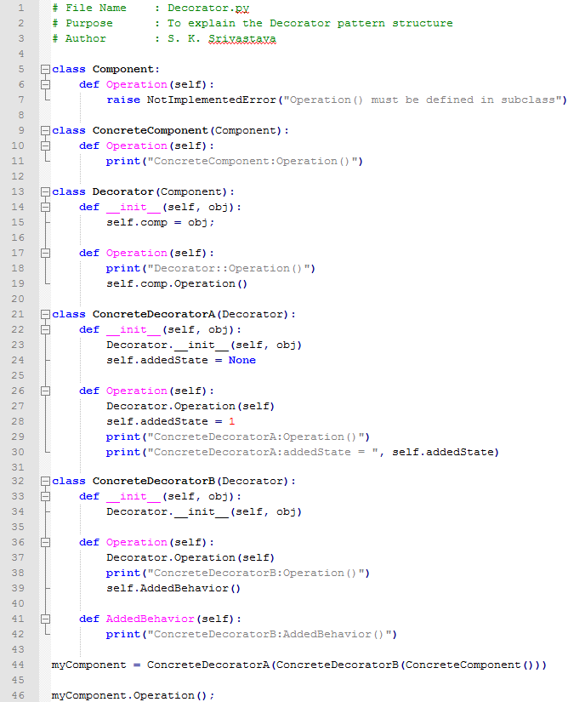The height and width of the screenshot is (702, 568).
Task: Collapse the class Decorator fold marker
Action: (45, 192)
